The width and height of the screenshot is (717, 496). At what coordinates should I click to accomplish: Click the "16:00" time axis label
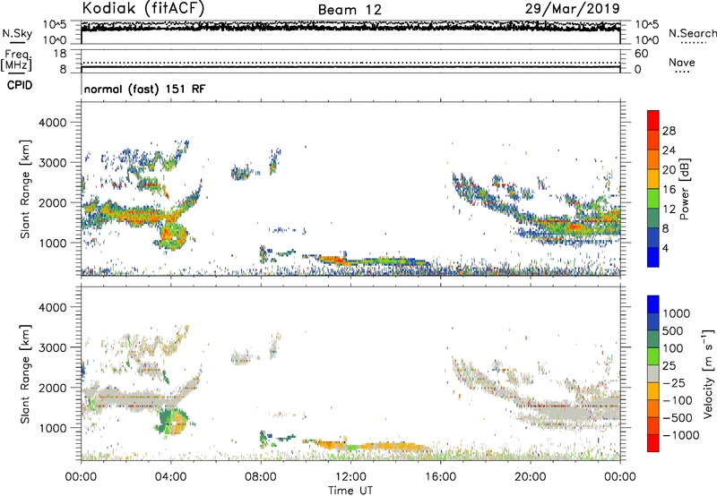440,477
